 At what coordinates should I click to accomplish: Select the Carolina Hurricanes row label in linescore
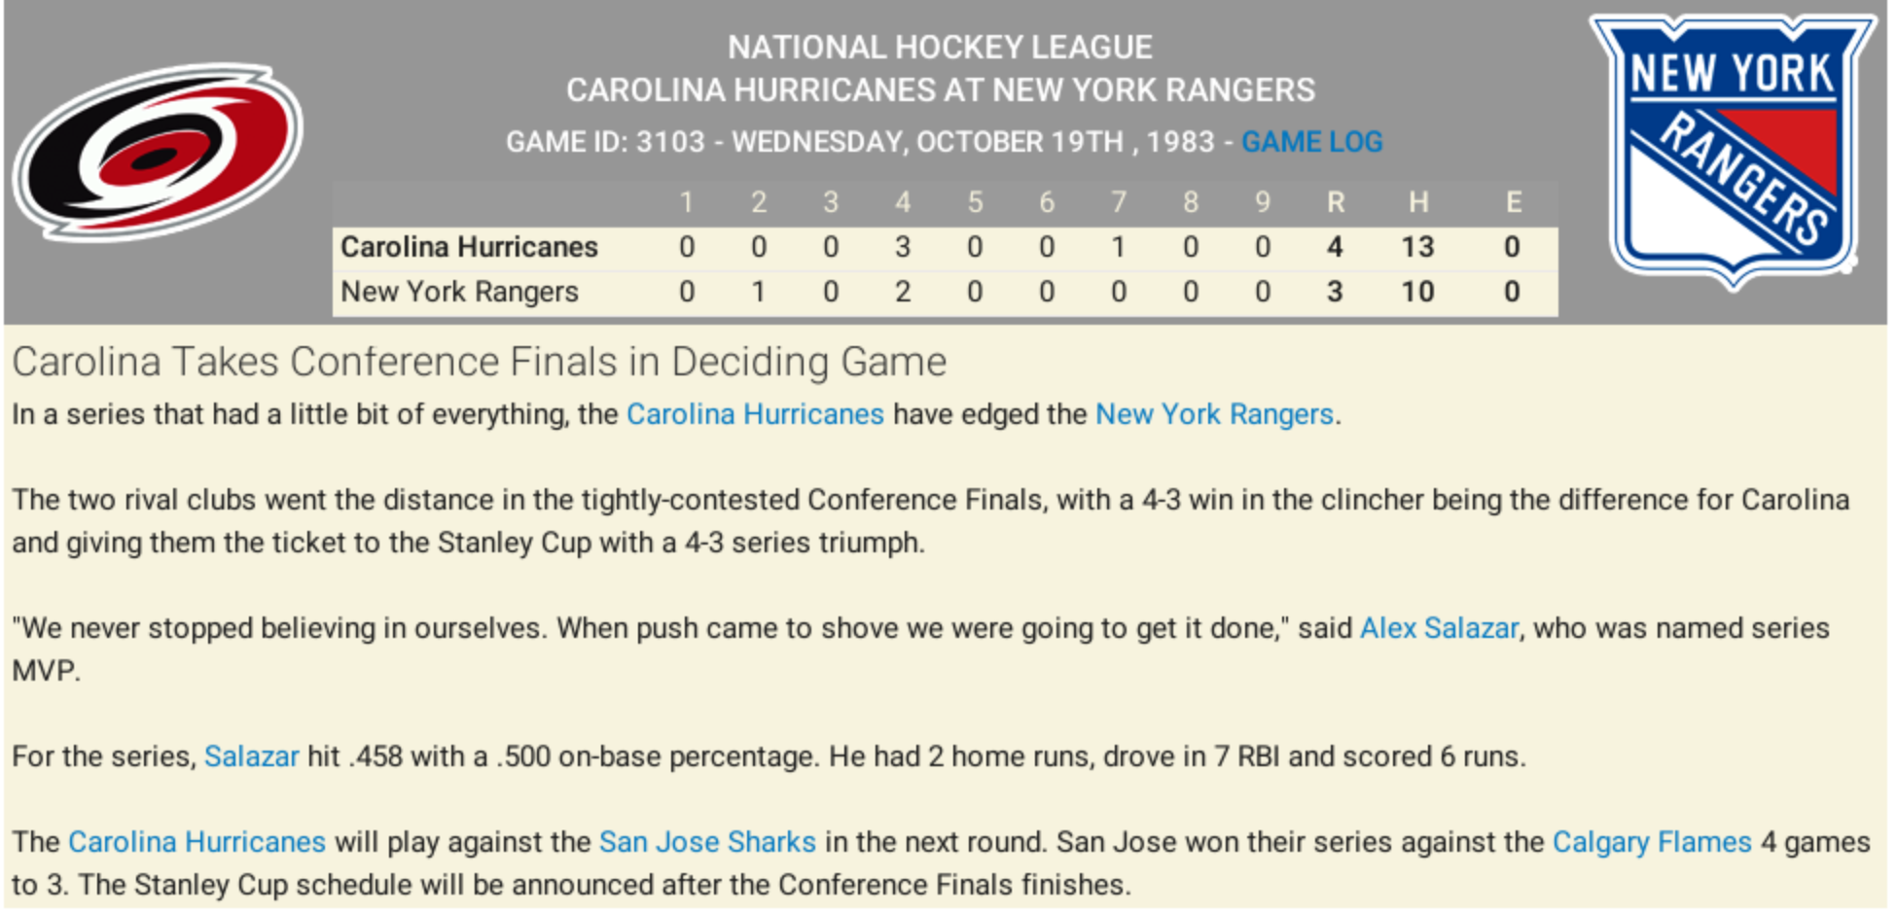pos(469,247)
